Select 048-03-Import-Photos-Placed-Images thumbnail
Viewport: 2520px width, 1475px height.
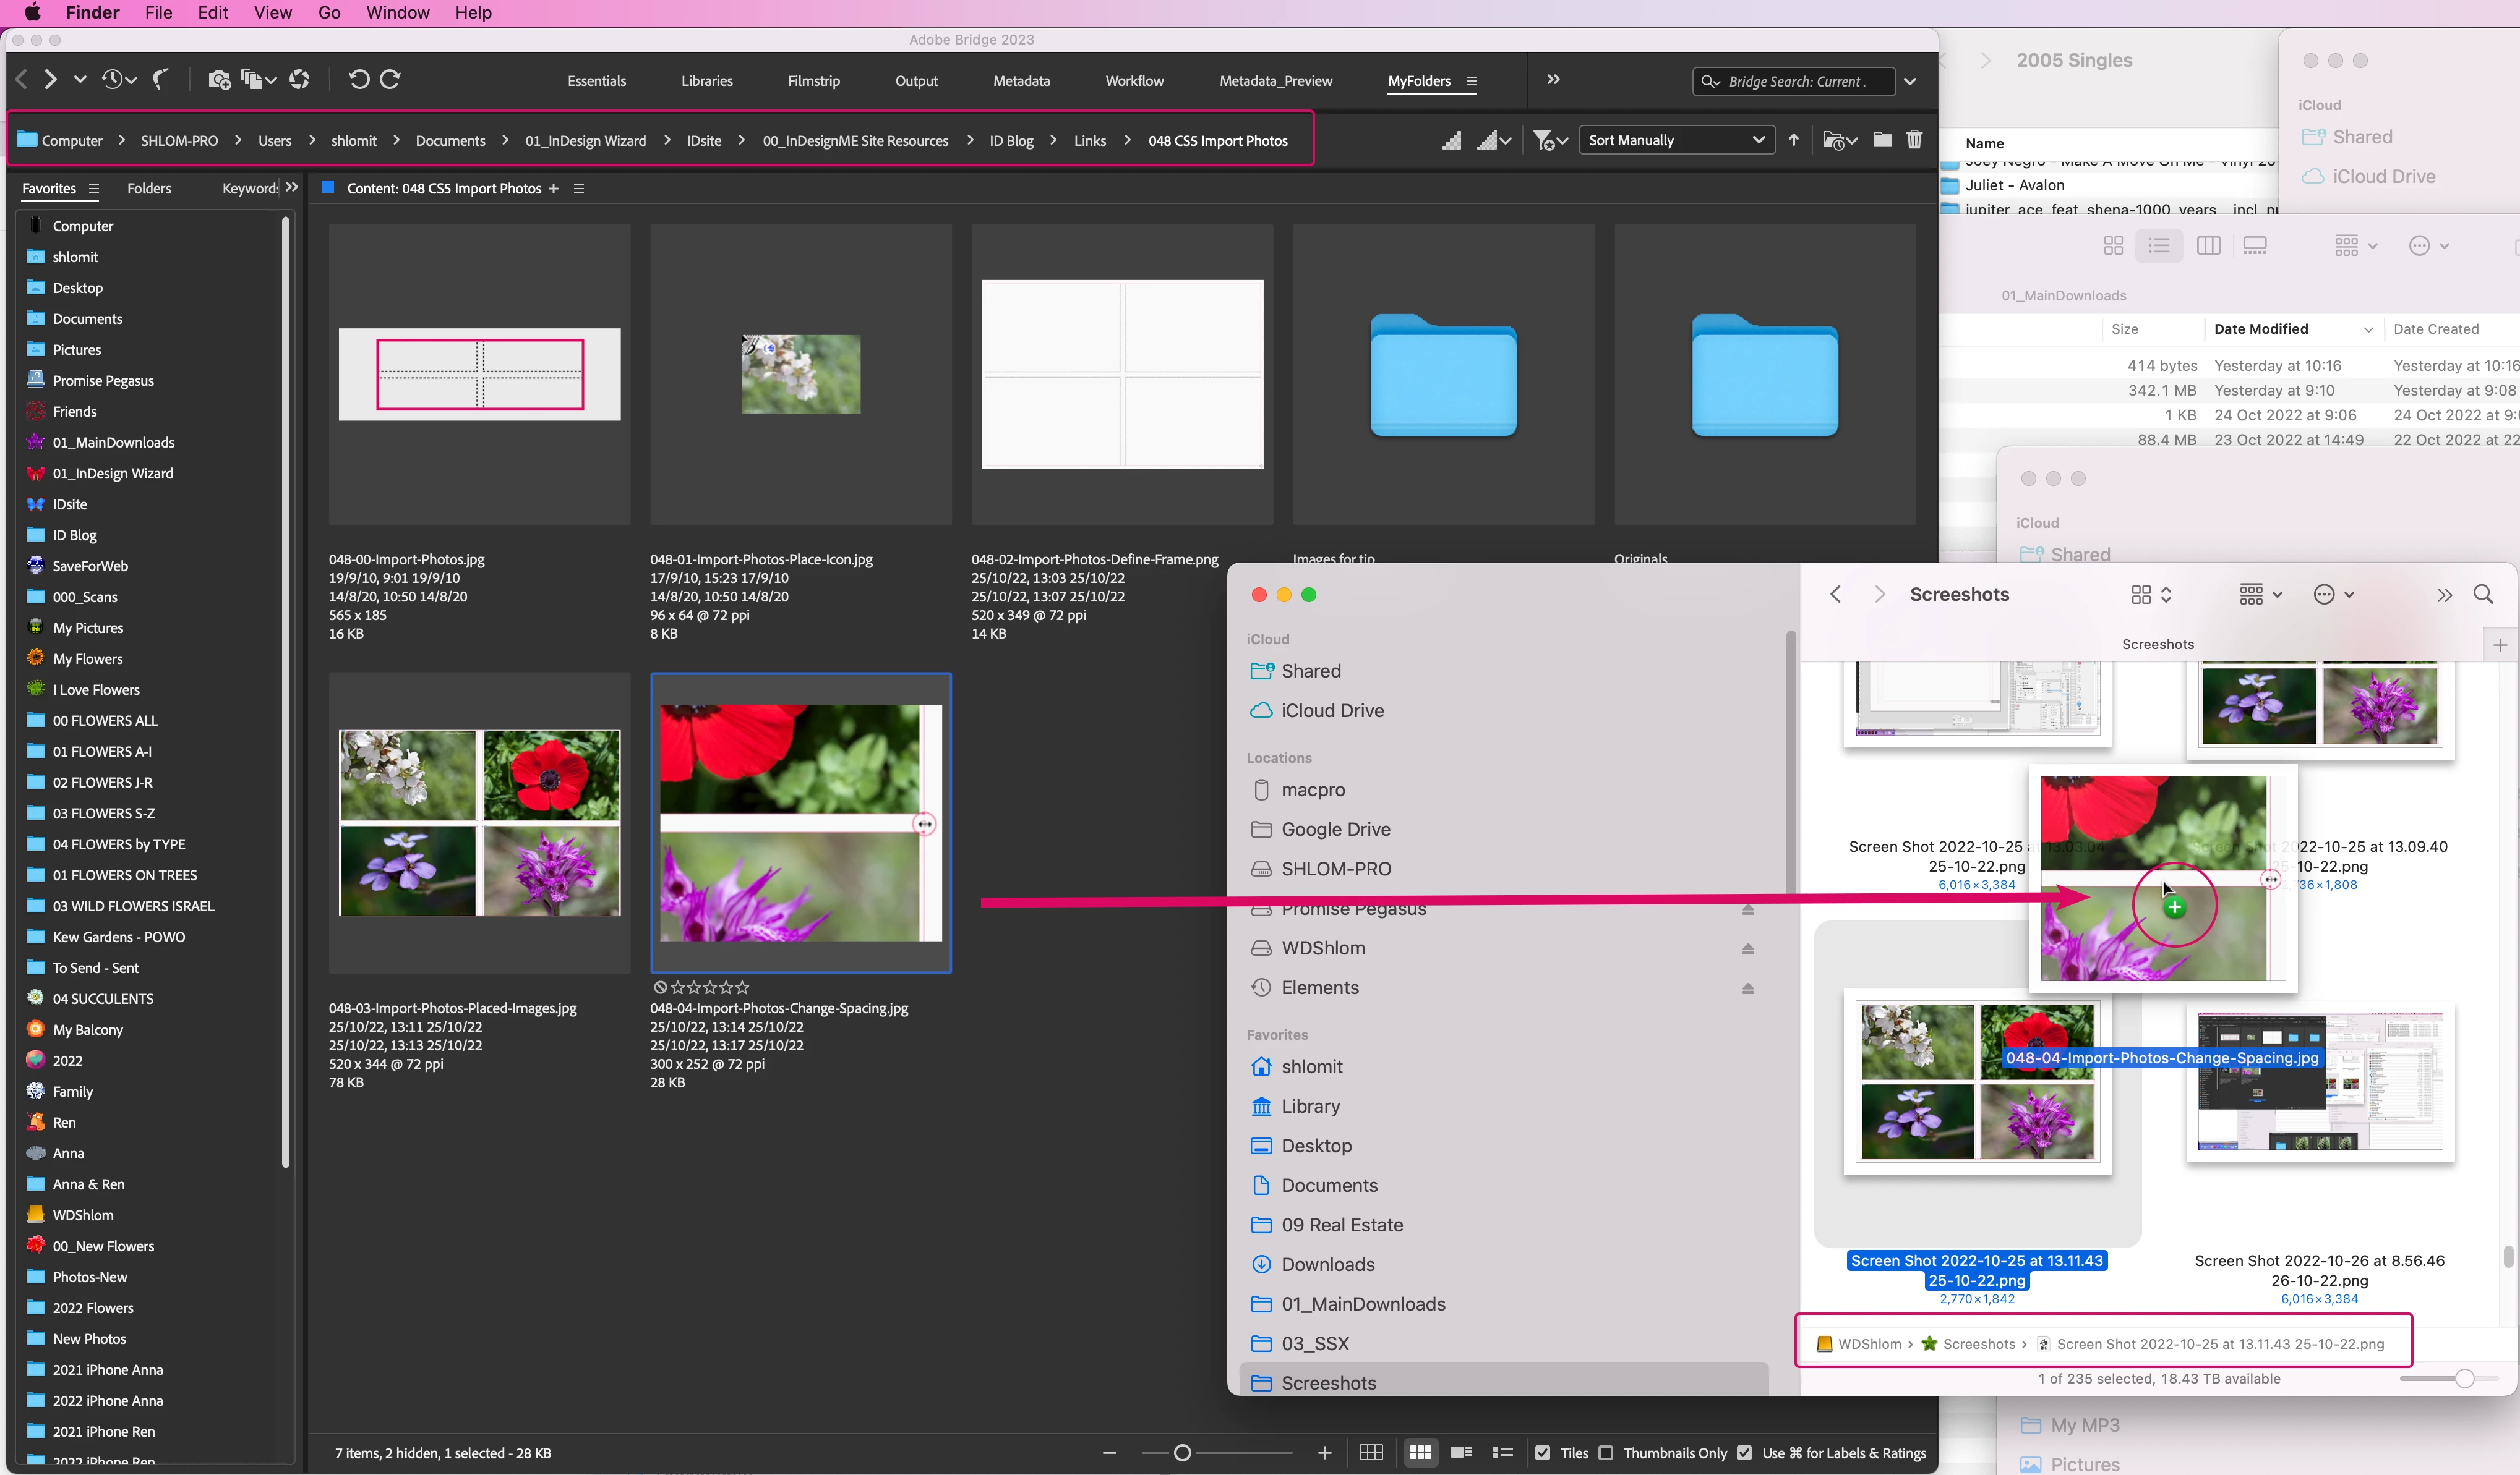click(479, 822)
